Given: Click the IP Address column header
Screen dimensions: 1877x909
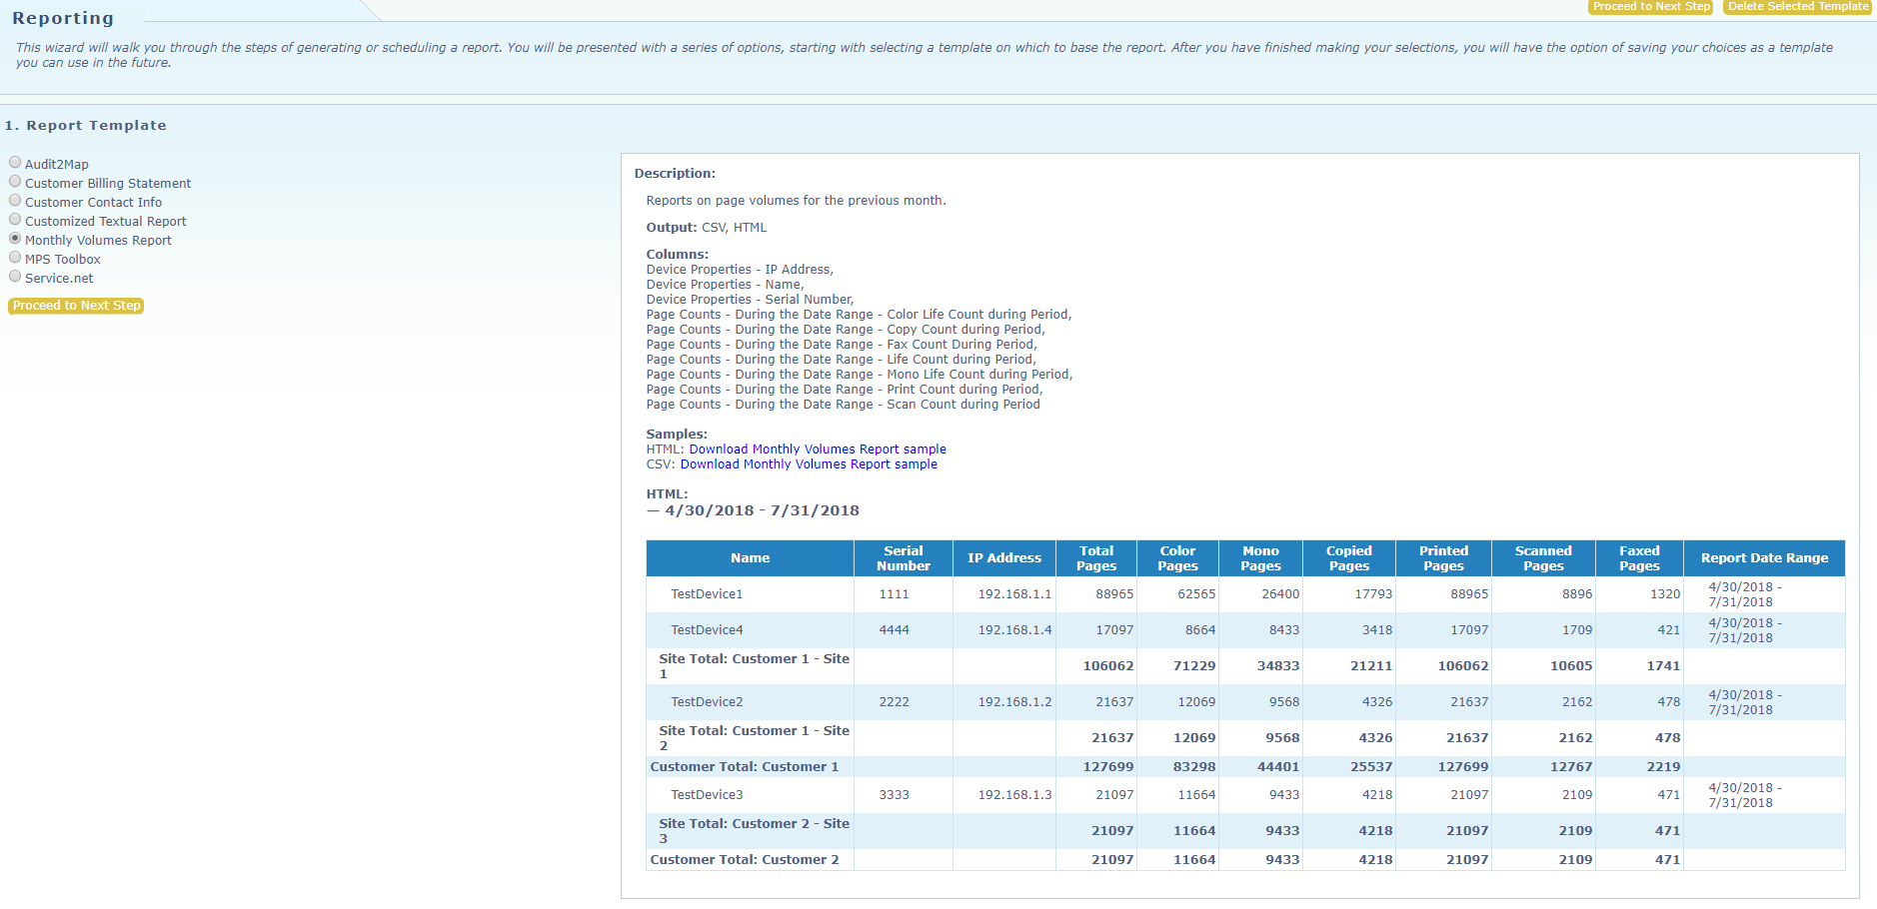Looking at the screenshot, I should coord(1004,558).
